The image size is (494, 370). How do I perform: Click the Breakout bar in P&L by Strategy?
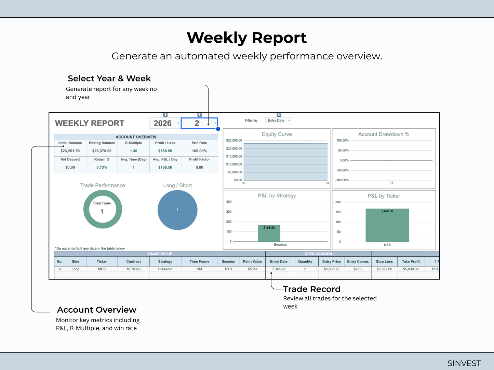[x=269, y=233]
